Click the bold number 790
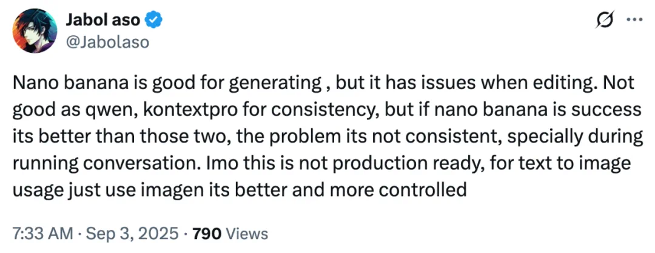The image size is (655, 253). 207,234
